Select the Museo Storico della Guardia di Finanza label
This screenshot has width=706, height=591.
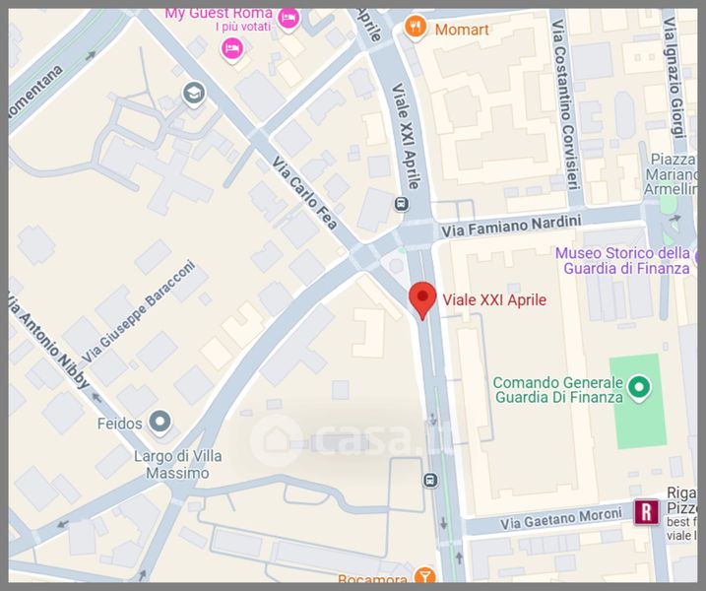pos(622,261)
